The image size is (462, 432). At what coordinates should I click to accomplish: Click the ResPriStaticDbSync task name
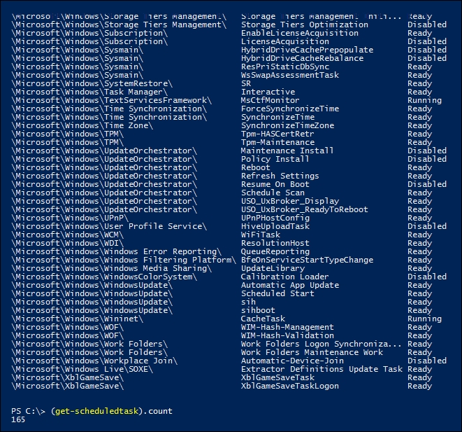point(285,67)
